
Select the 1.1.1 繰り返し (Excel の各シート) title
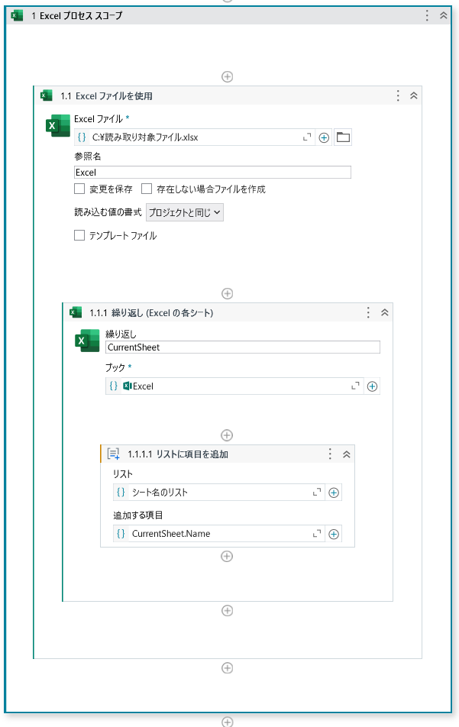coord(151,313)
